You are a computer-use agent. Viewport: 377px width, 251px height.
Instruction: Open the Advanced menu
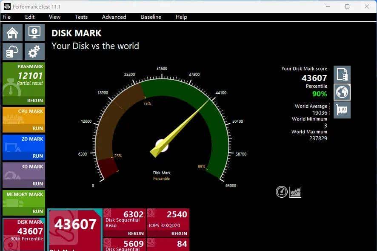coord(114,17)
